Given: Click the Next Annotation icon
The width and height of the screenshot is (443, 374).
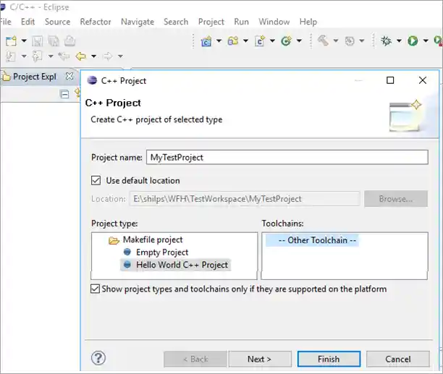Looking at the screenshot, I should [x=11, y=56].
